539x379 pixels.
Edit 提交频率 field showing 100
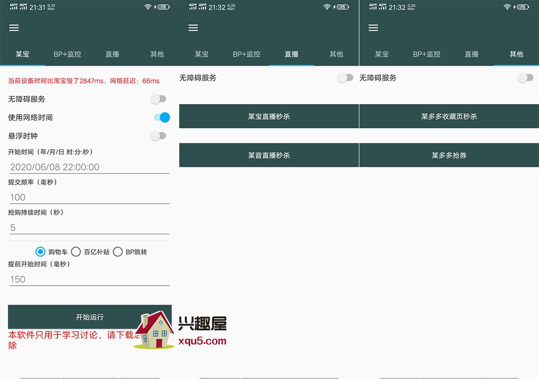pyautogui.click(x=89, y=197)
